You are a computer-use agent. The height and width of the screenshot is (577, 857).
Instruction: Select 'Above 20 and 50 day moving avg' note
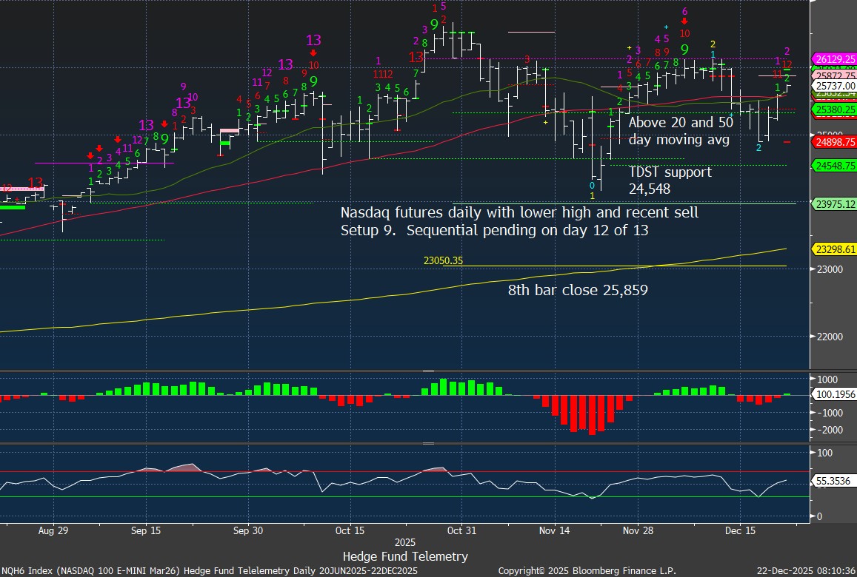680,131
